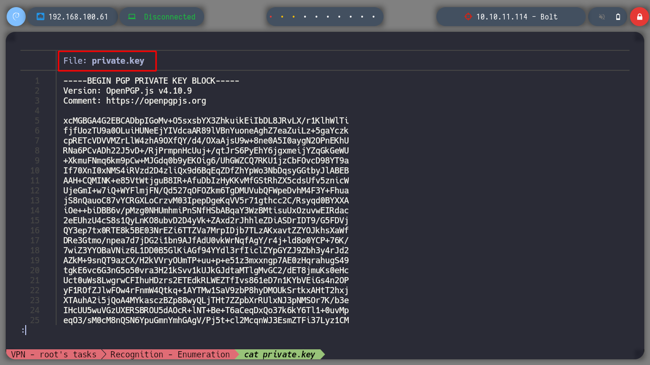
Task: Click line number 25 in gutter
Action: click(35, 320)
